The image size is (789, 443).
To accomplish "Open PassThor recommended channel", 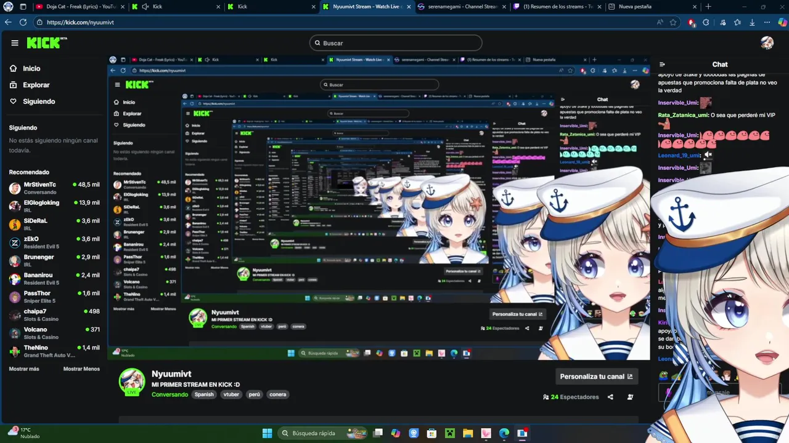I will pos(54,297).
